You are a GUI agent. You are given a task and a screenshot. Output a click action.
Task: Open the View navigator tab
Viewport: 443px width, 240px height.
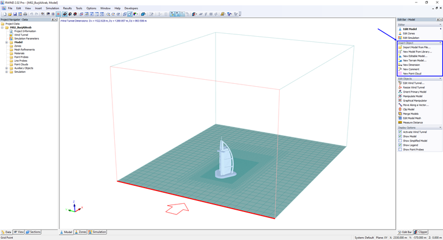coord(19,232)
